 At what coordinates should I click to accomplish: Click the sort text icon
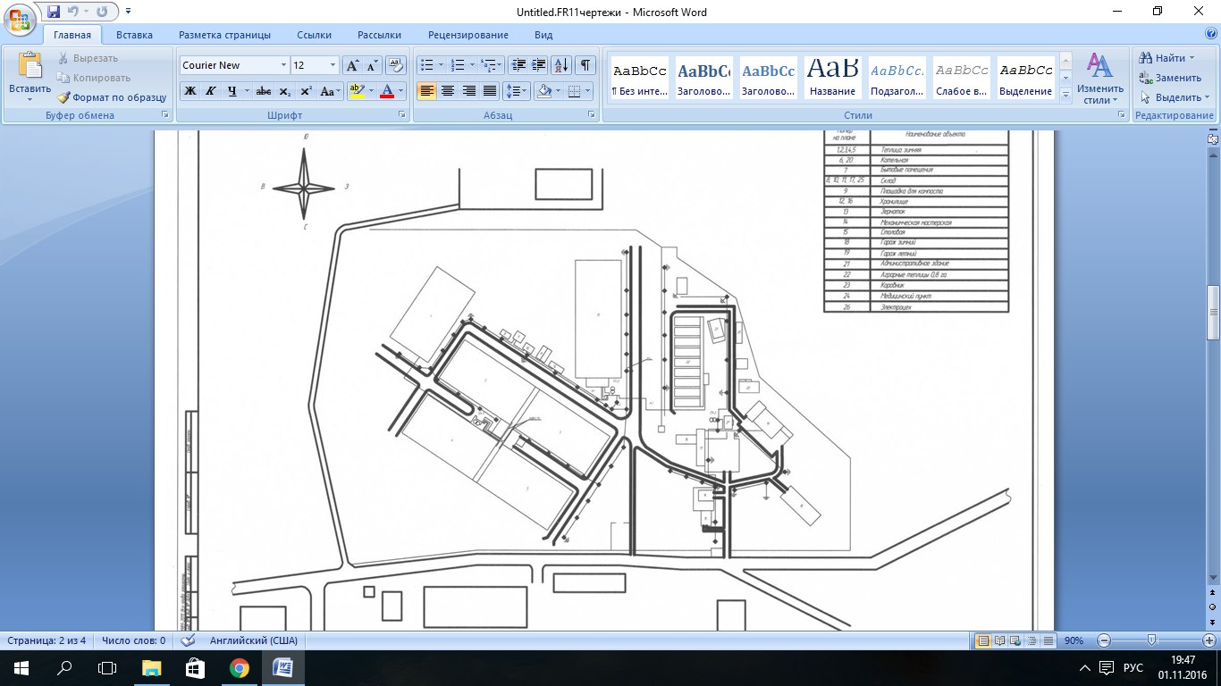560,65
